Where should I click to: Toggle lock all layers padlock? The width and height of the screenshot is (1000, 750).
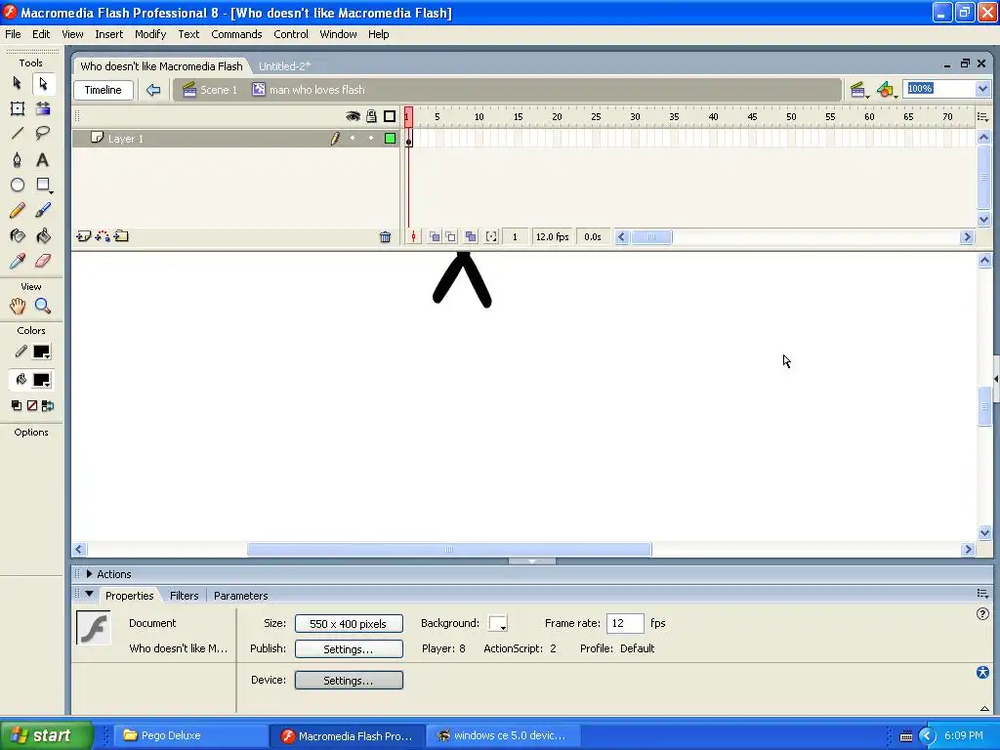pos(371,116)
